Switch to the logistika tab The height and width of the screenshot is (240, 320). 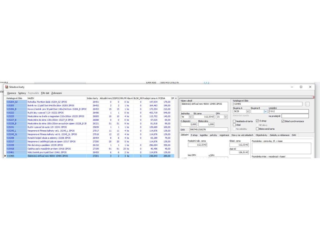[204, 135]
